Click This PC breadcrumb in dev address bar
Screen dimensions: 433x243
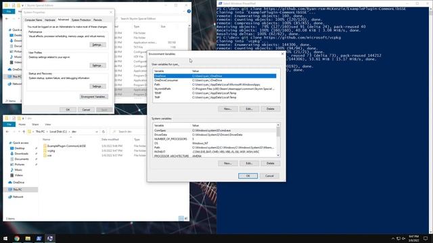[x=40, y=132]
